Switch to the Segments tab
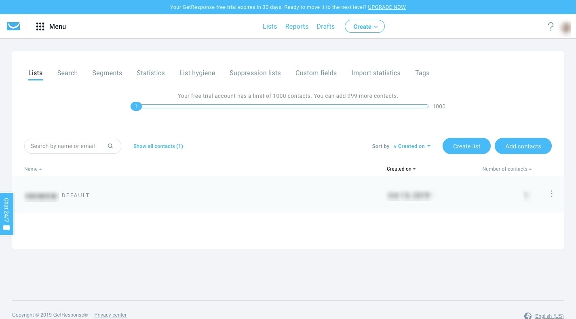This screenshot has width=576, height=319. click(107, 73)
